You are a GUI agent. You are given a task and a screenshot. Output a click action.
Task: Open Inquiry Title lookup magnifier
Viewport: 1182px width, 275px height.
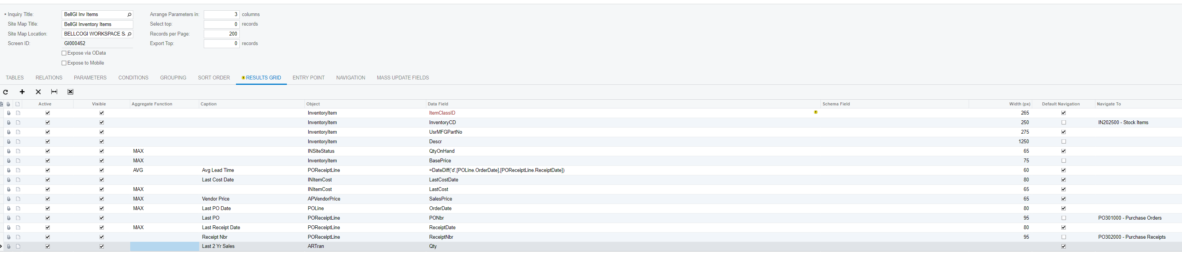(x=129, y=15)
